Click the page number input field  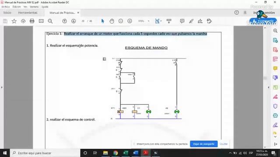point(83,21)
